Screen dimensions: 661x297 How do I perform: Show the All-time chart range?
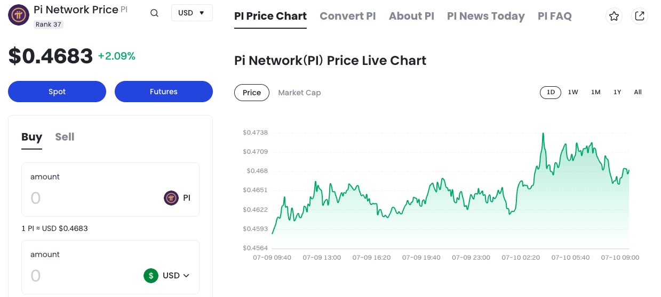tap(638, 92)
